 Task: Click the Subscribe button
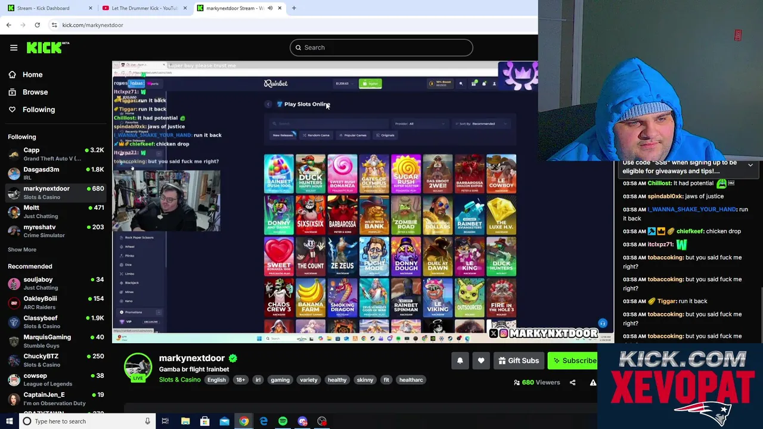573,360
